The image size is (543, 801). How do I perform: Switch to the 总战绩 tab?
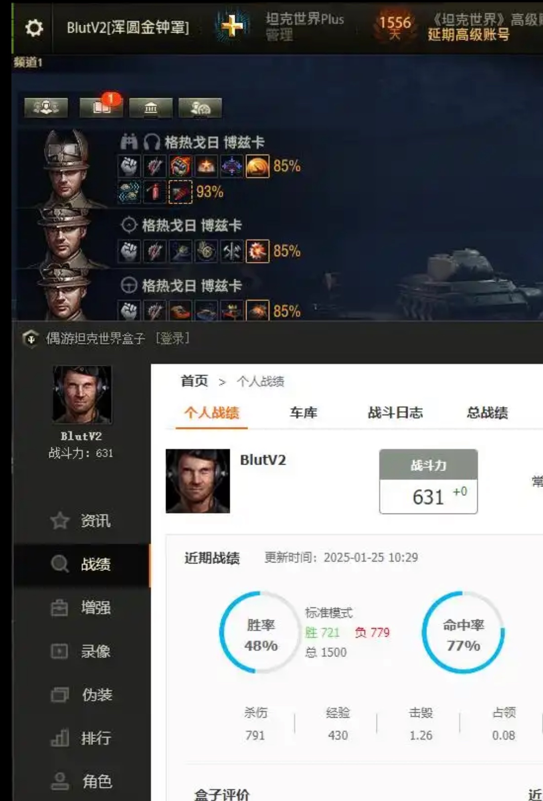pyautogui.click(x=487, y=413)
